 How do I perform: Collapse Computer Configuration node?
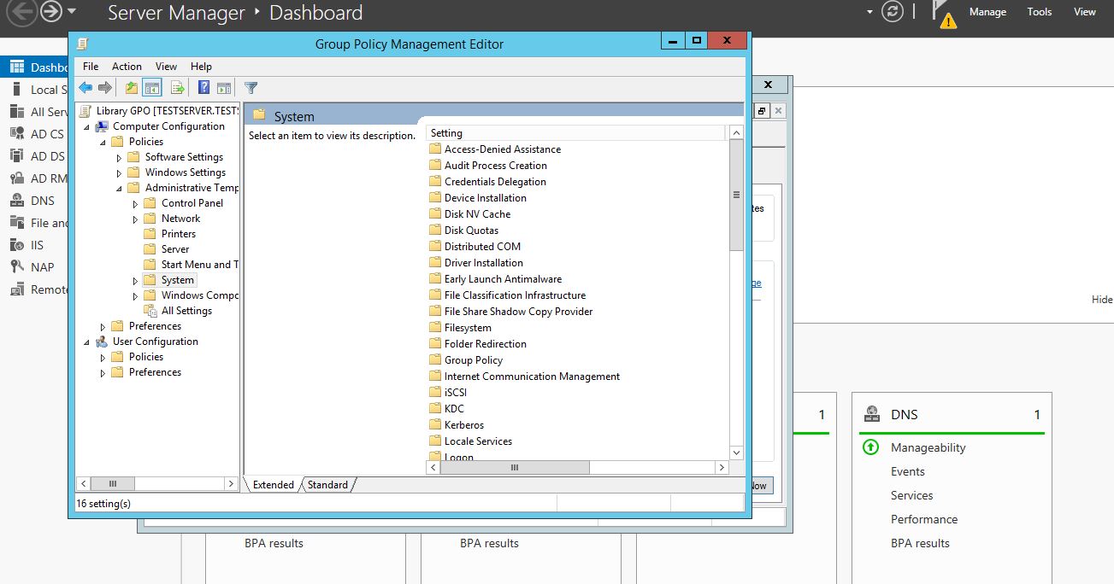(x=86, y=126)
